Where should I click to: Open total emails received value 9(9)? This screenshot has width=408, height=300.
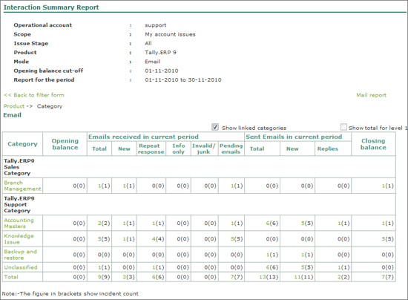click(x=104, y=277)
